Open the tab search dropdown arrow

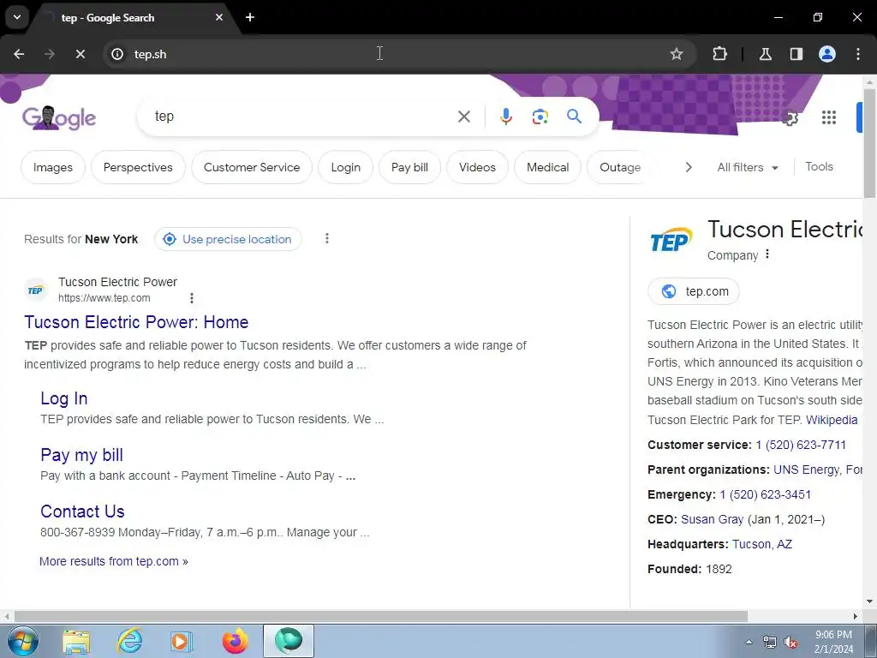click(17, 17)
